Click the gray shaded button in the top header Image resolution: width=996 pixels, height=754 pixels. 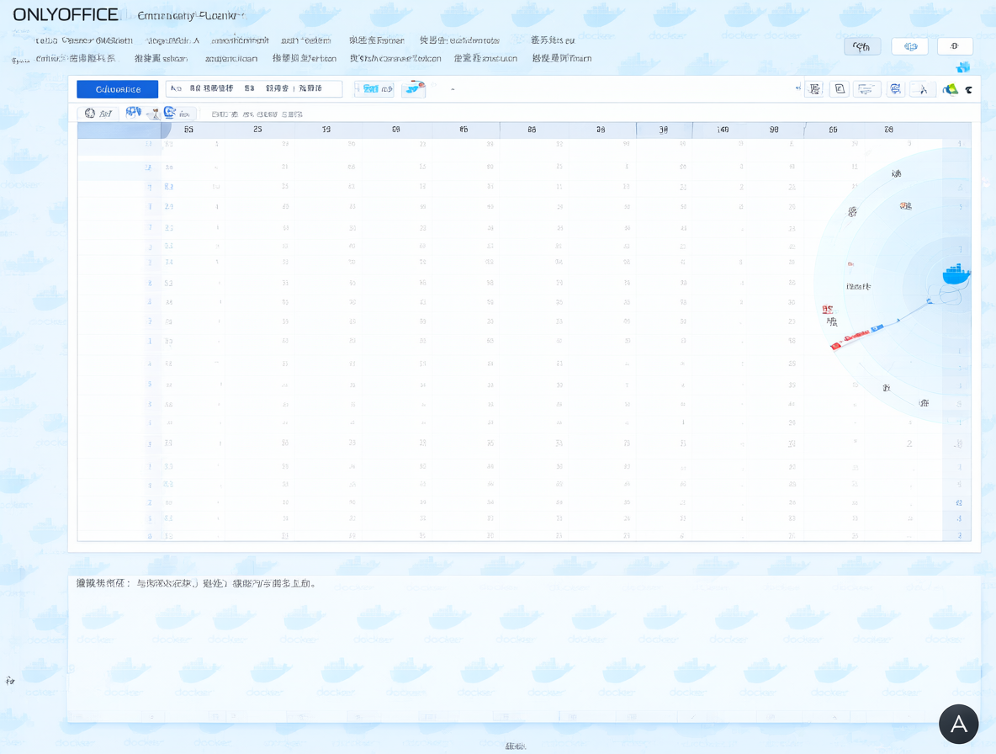tap(862, 46)
